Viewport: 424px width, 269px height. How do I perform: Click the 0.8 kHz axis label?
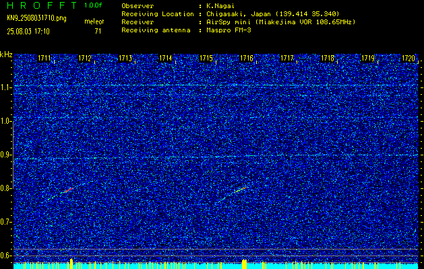[5, 188]
